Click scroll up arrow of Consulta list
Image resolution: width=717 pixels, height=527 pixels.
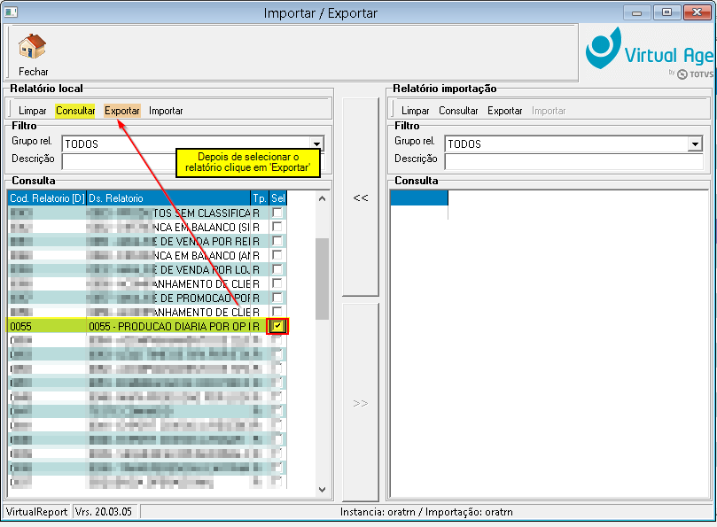tap(322, 198)
